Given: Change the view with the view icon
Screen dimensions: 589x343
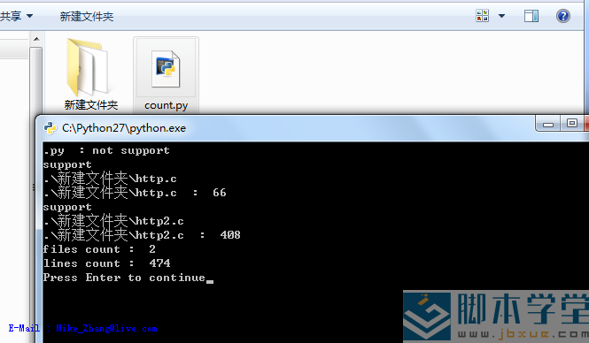Looking at the screenshot, I should [x=483, y=16].
